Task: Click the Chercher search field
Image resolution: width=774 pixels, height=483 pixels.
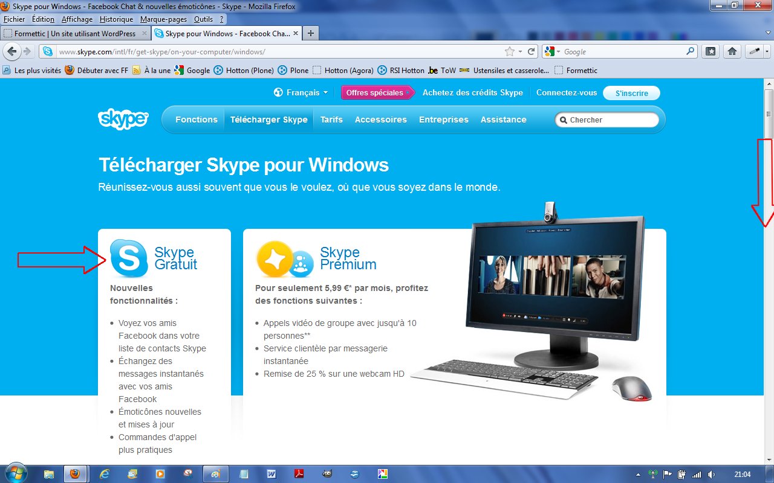Action: [x=607, y=120]
